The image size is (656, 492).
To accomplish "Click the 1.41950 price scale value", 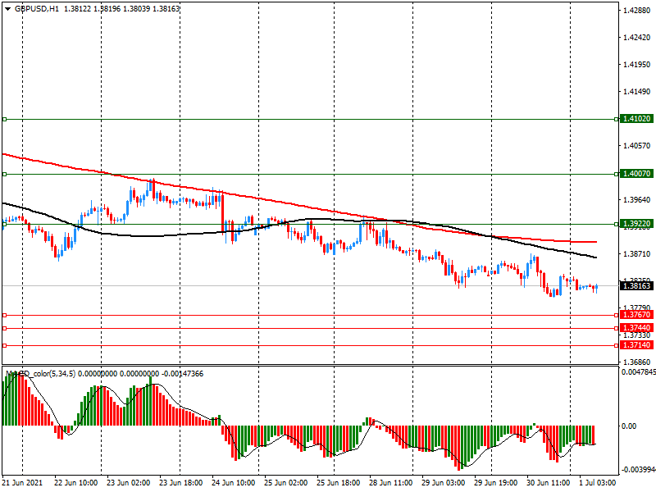I will [x=637, y=65].
